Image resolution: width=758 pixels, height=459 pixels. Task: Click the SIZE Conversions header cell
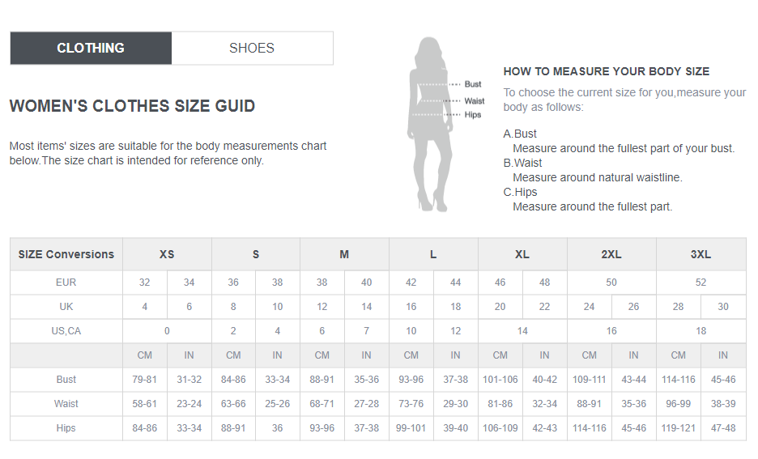pos(66,254)
